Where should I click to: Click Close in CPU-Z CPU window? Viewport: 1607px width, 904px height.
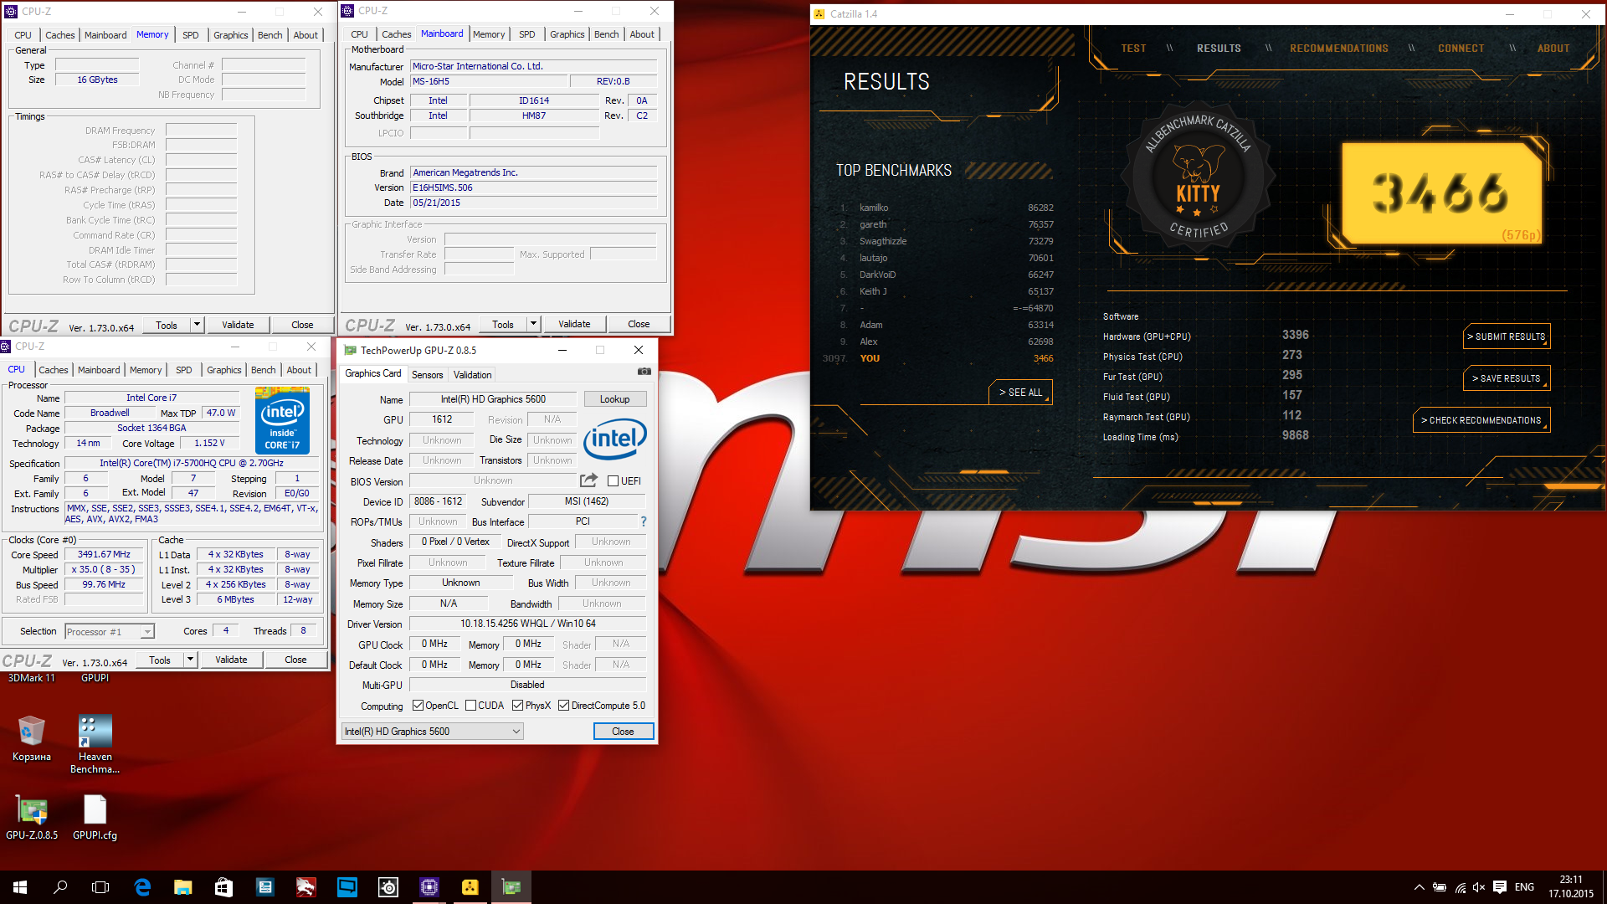(295, 660)
